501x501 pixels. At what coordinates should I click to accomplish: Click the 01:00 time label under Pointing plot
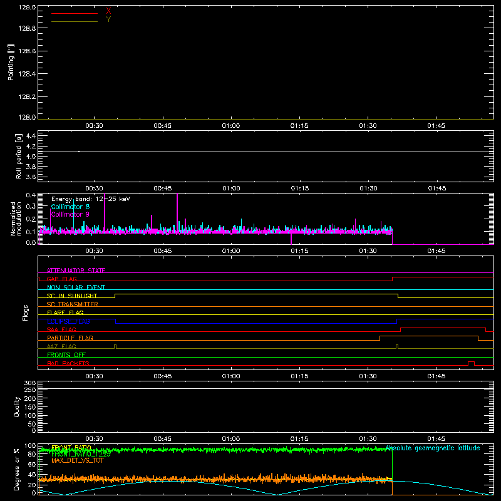point(230,126)
